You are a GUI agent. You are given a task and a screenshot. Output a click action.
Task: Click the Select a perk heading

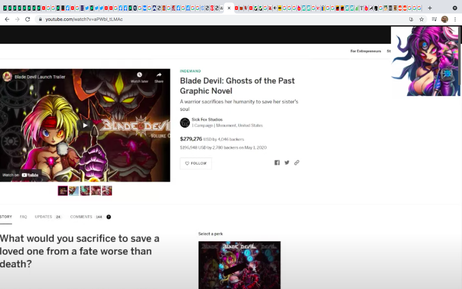pyautogui.click(x=210, y=234)
